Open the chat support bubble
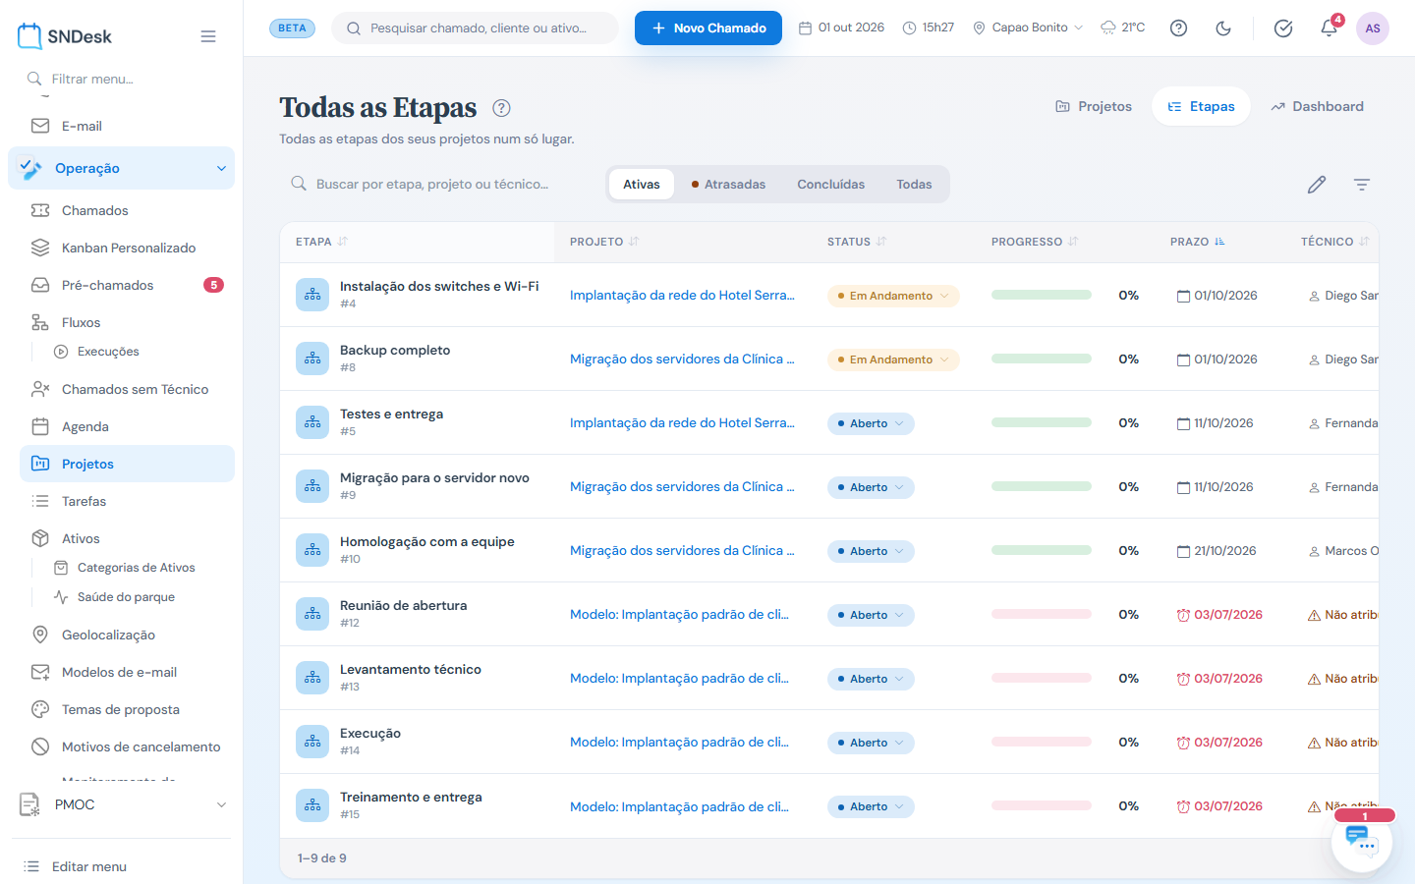 pos(1362,842)
